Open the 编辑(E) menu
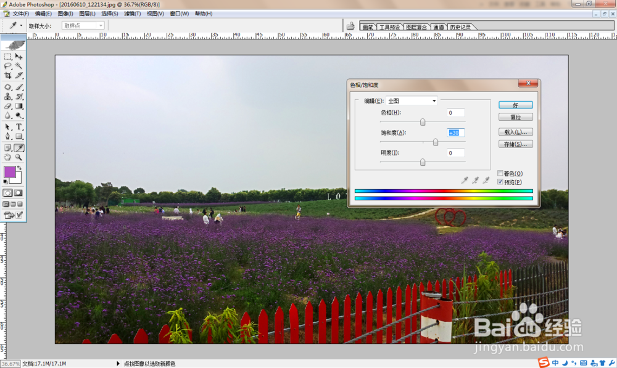617x368 pixels. tap(43, 14)
